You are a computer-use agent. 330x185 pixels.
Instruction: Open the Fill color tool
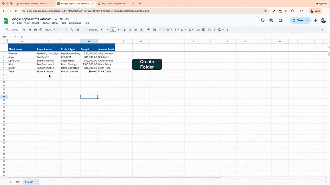(148, 30)
